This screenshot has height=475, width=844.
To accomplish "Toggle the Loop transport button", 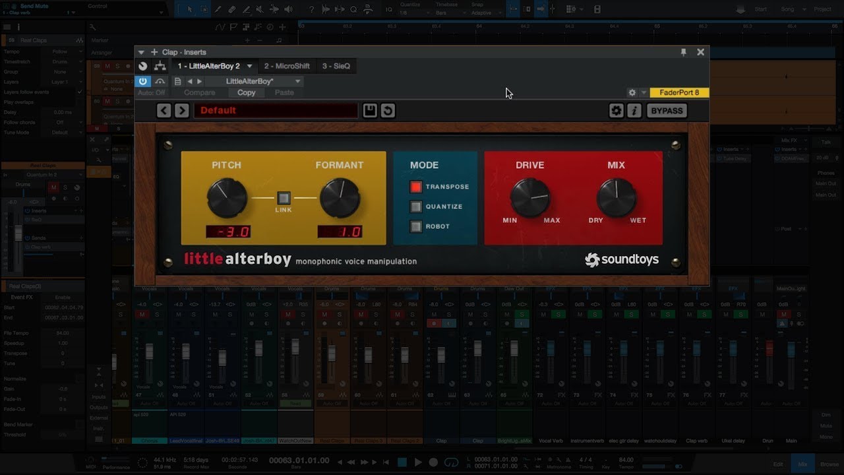I will [x=452, y=462].
